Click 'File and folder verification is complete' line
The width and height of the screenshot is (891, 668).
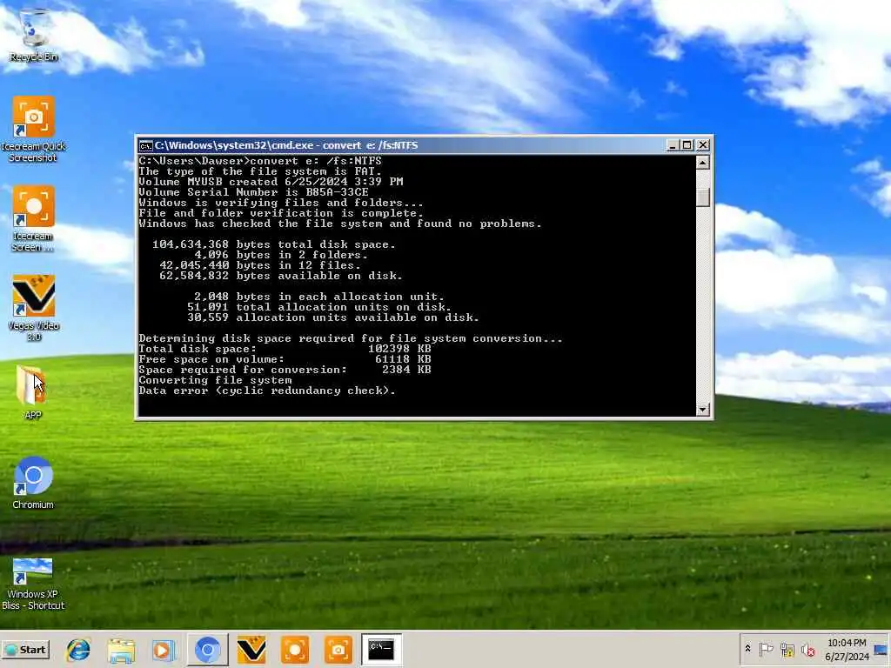pyautogui.click(x=281, y=213)
